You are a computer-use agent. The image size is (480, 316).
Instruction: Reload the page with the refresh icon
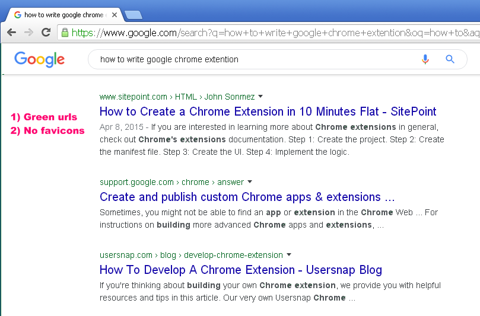[x=46, y=32]
